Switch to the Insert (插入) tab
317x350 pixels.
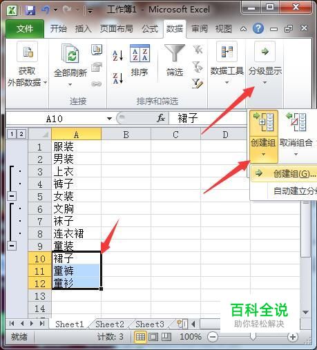tap(83, 29)
